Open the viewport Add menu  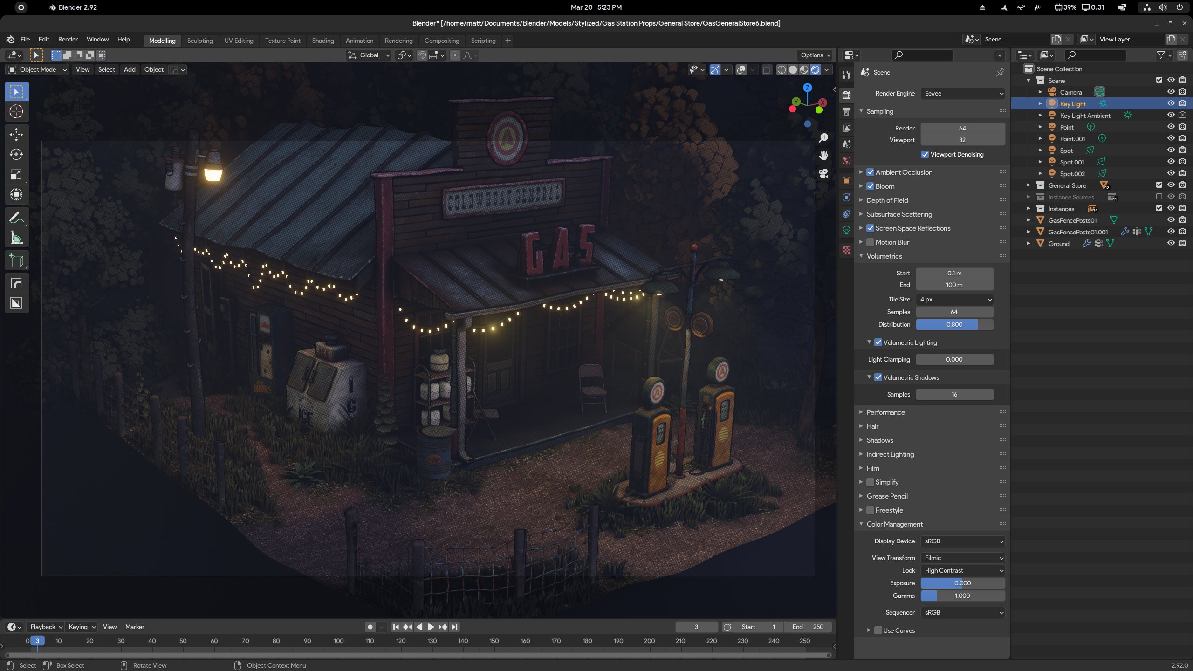coord(130,70)
